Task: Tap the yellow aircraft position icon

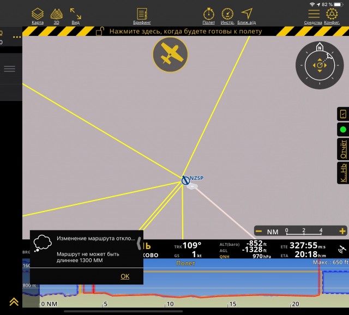Action: [x=170, y=54]
